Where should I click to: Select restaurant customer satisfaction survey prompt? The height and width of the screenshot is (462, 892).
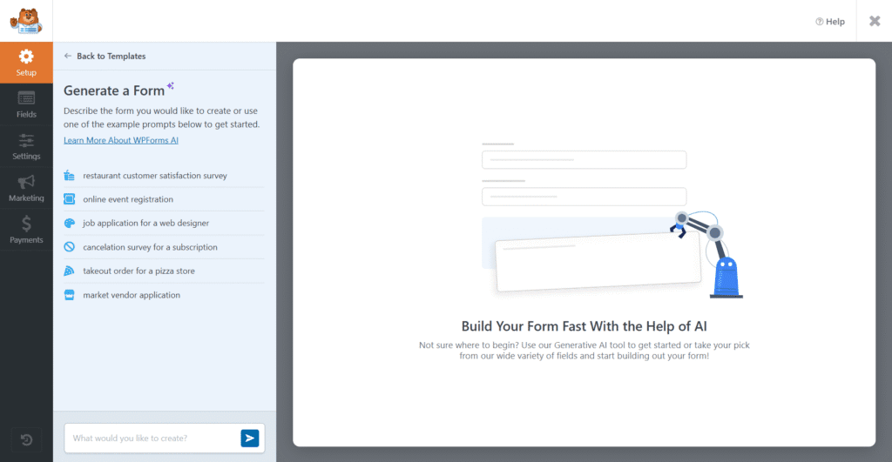pos(155,176)
